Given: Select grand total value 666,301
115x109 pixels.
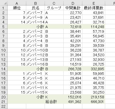Looking at the screenshot, I should coord(93,102).
